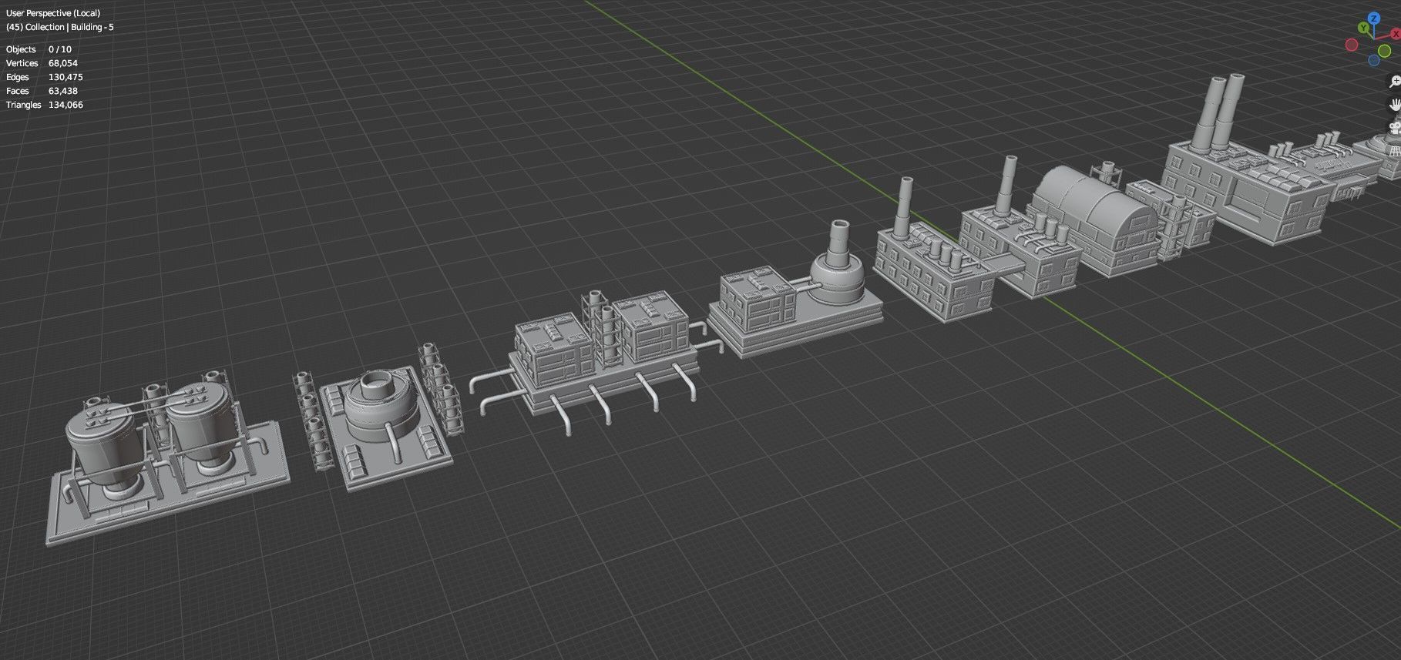Click the negative Y green gizmo circle

pos(1385,50)
